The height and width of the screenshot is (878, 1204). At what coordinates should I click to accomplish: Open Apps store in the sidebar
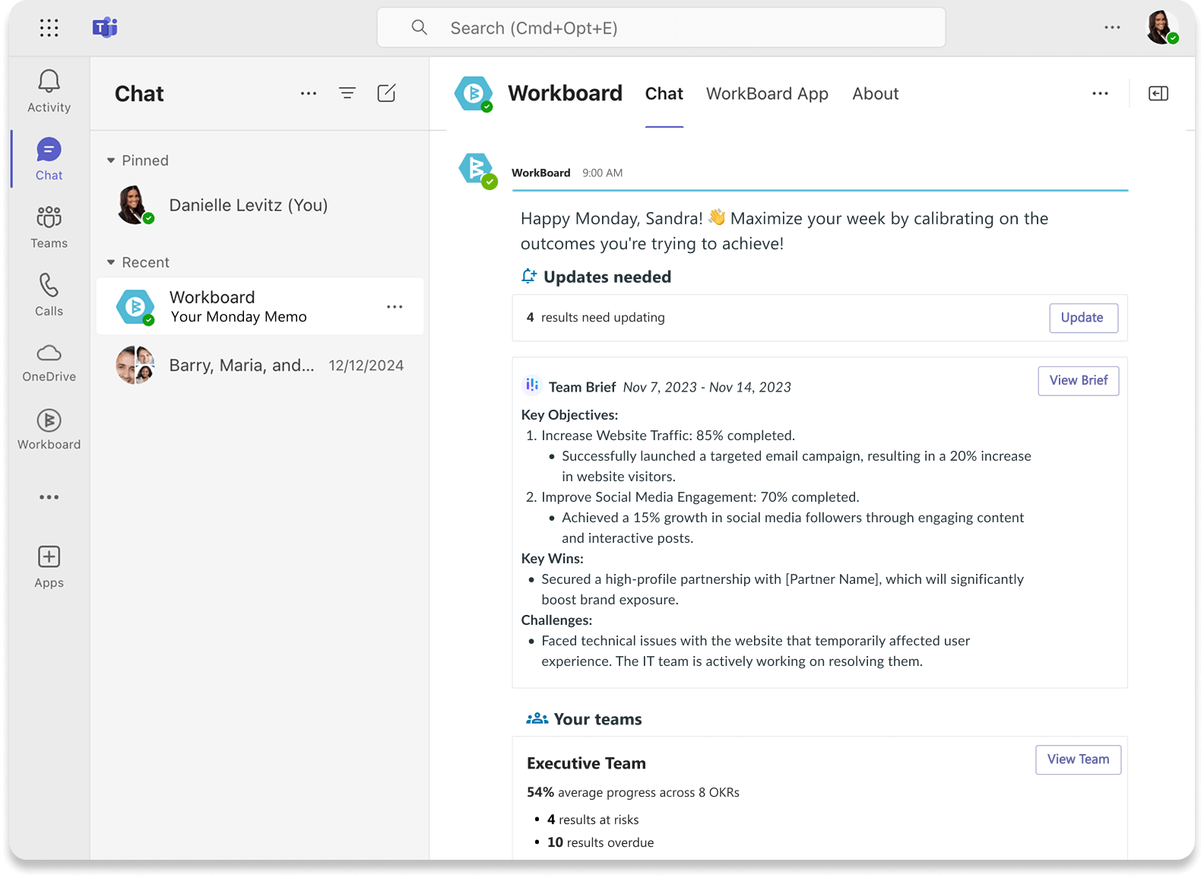tap(49, 567)
